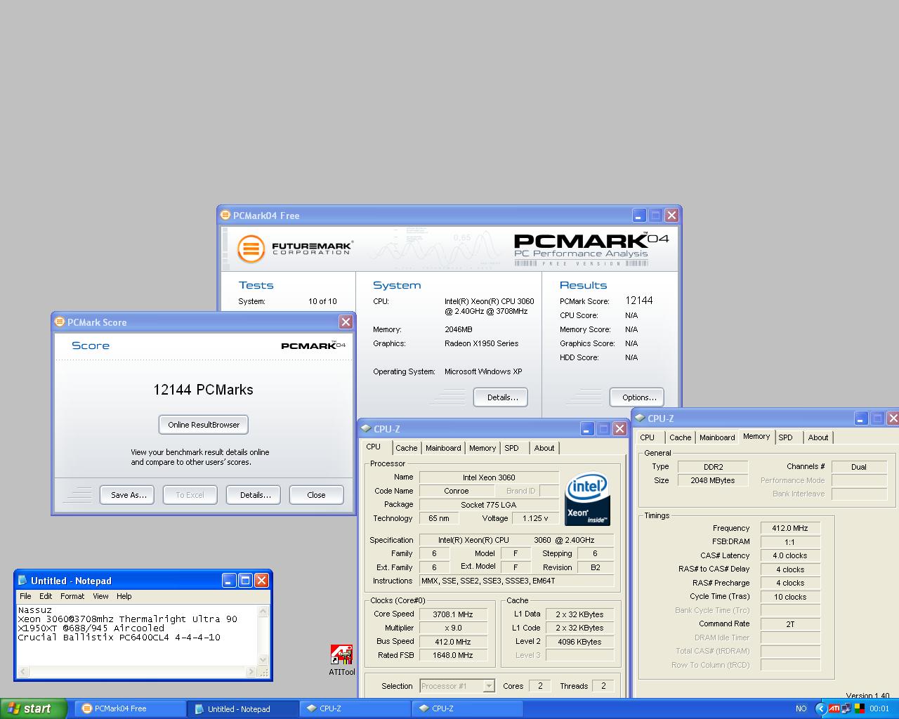899x719 pixels.
Task: Close the PCMark Score dialog with X
Action: (346, 322)
